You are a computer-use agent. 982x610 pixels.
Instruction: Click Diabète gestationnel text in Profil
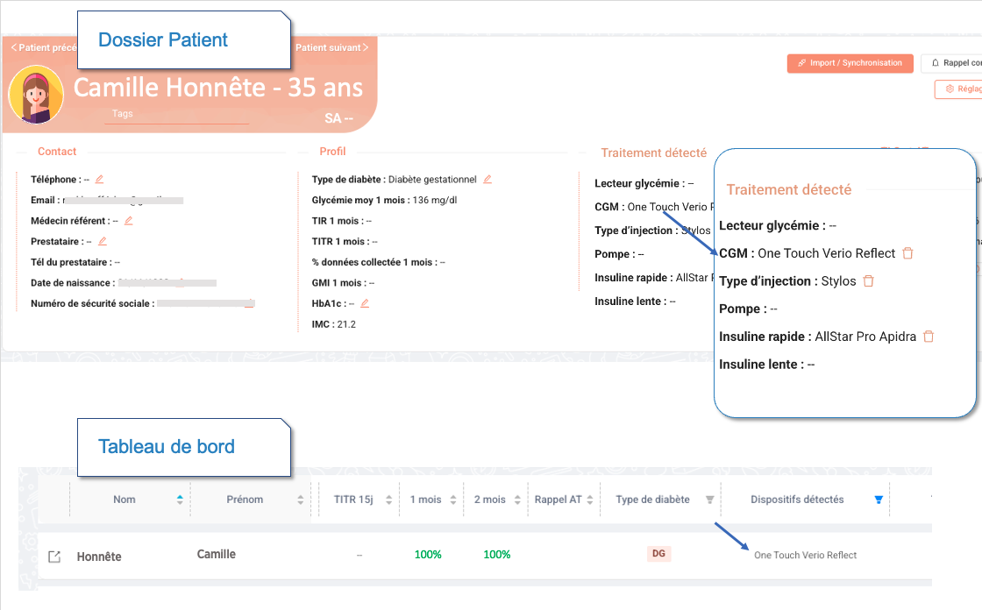432,179
